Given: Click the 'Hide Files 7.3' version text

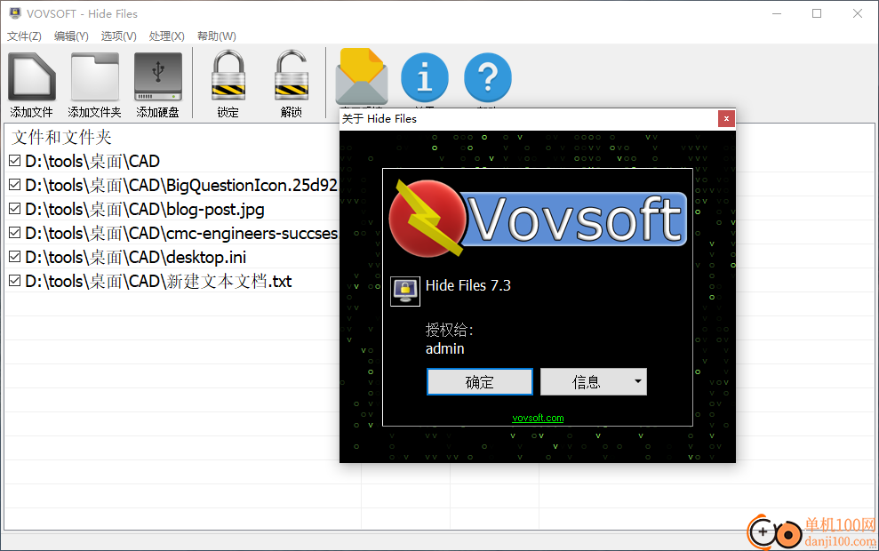Looking at the screenshot, I should pyautogui.click(x=468, y=285).
